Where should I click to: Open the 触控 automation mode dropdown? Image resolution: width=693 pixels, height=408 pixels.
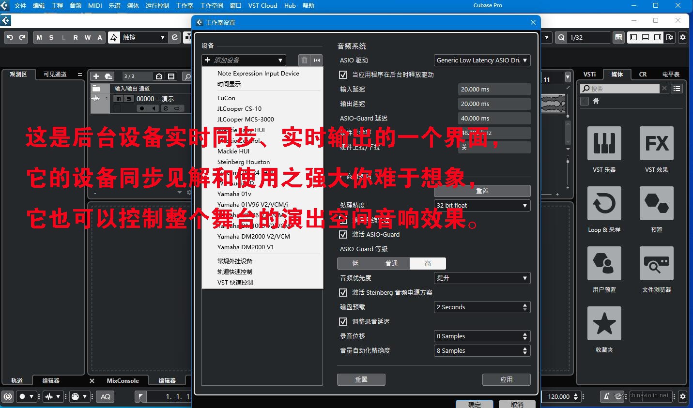pyautogui.click(x=143, y=37)
